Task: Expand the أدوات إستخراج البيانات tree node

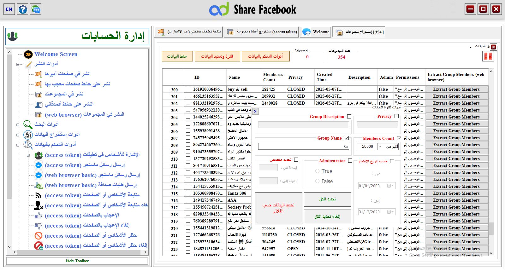Action: (x=18, y=135)
